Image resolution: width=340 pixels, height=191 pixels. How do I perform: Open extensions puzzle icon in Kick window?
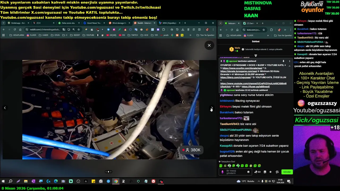271,30
